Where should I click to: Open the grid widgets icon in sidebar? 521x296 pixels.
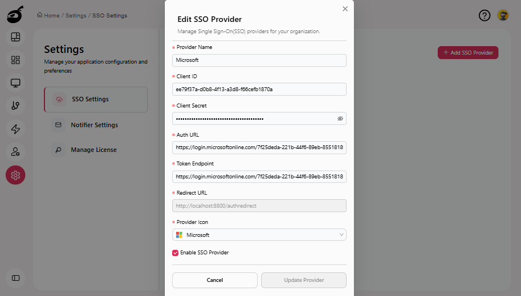pyautogui.click(x=15, y=60)
